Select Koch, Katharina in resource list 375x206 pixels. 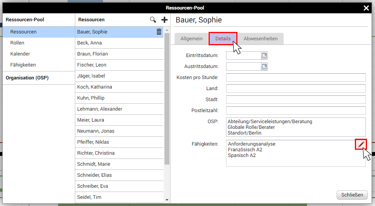(x=95, y=87)
